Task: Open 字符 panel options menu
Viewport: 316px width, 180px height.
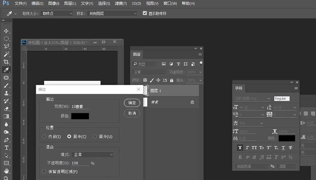Action: click(x=296, y=88)
